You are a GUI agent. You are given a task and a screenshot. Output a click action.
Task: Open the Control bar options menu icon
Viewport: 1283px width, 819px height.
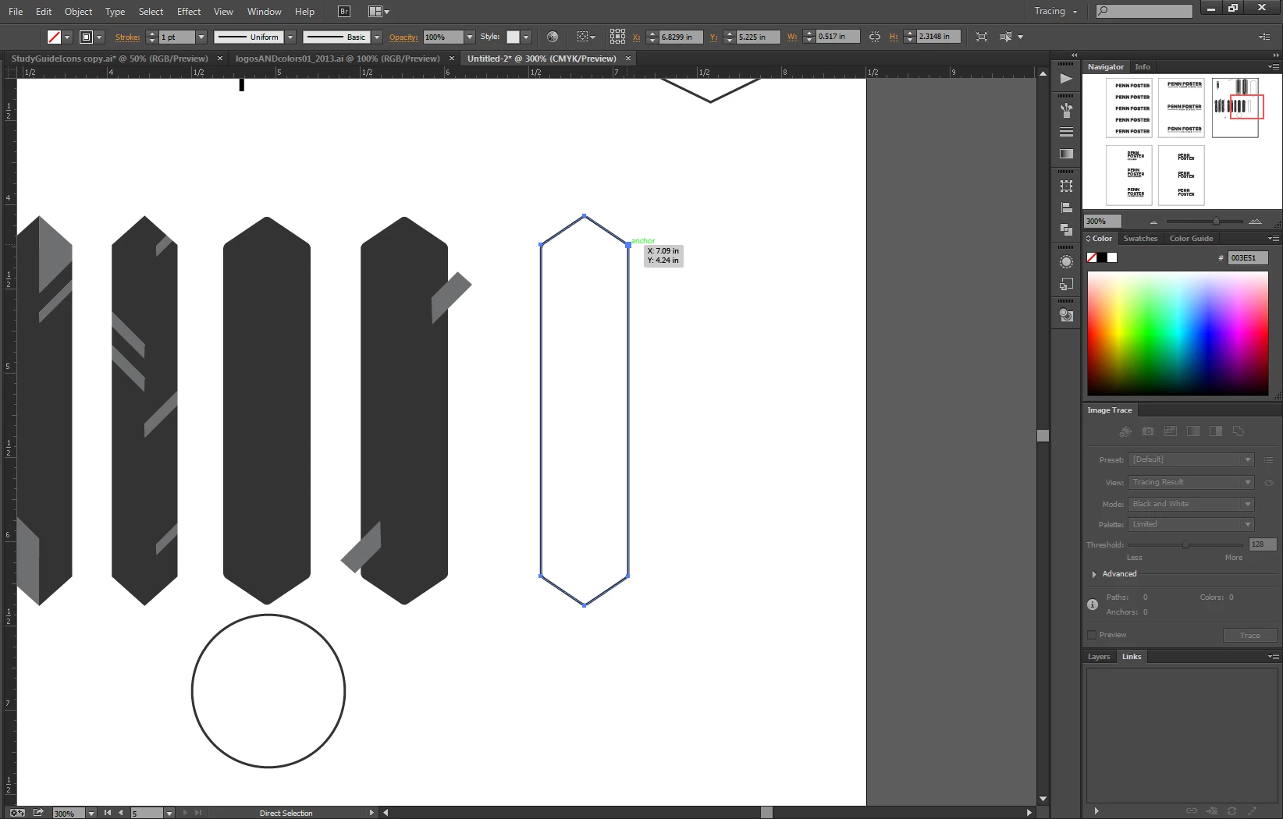[1264, 37]
